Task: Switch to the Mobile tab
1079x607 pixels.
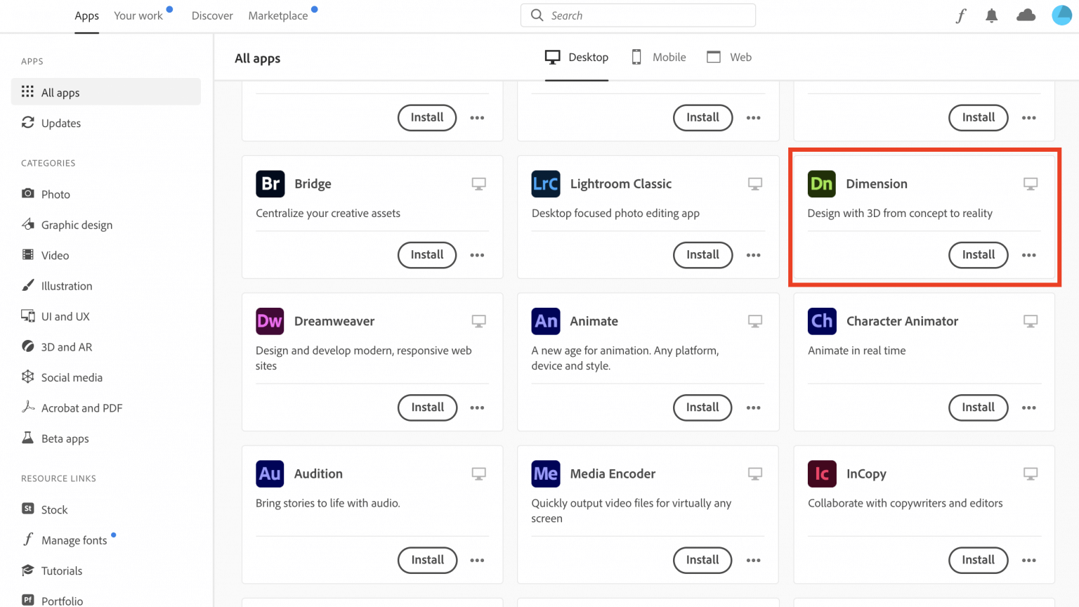Action: (x=658, y=57)
